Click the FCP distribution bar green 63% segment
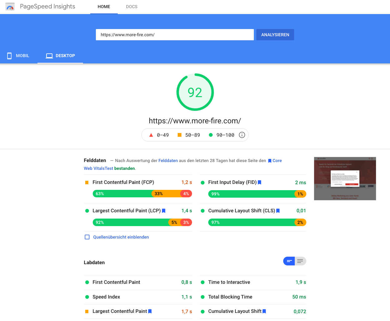This screenshot has width=390, height=321. [122, 194]
